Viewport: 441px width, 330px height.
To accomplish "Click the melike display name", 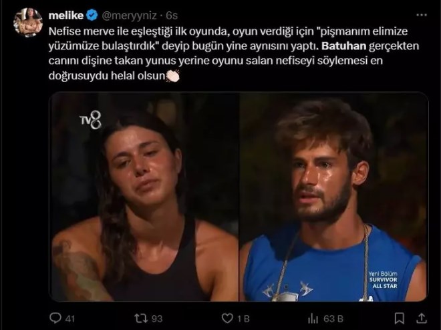I will click(x=65, y=15).
